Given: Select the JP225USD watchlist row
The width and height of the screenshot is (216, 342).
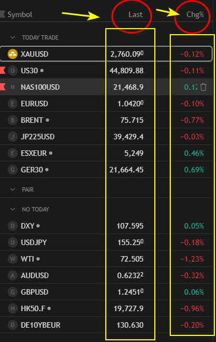Looking at the screenshot, I should [x=106, y=137].
